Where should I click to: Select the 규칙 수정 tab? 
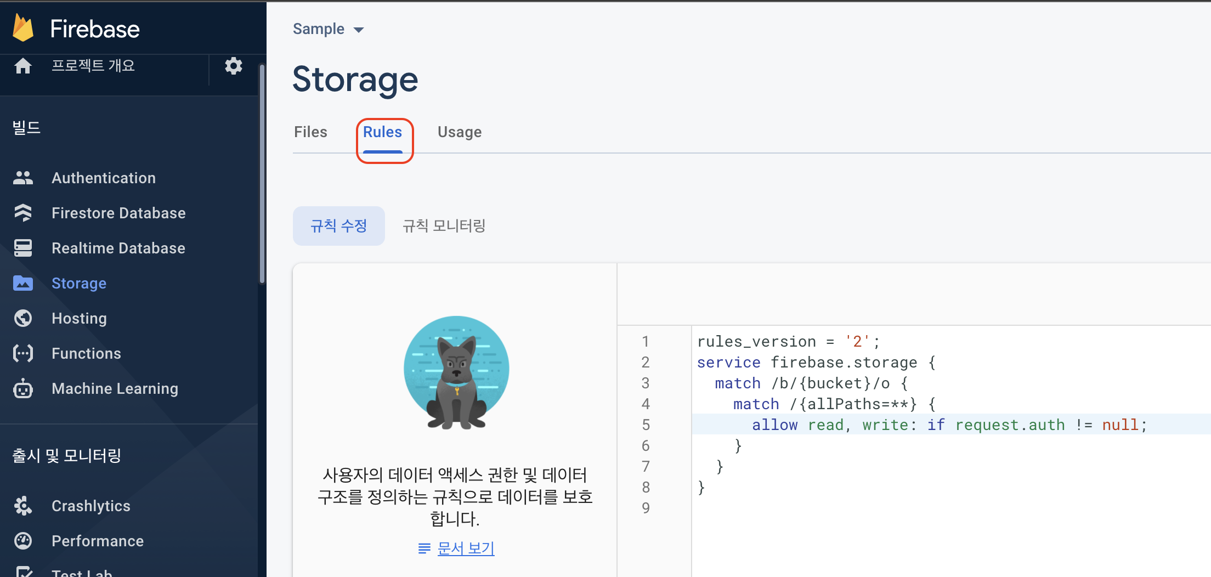[x=339, y=226]
